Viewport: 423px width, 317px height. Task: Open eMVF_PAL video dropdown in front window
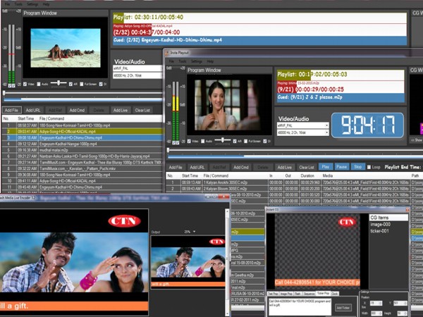pyautogui.click(x=303, y=125)
